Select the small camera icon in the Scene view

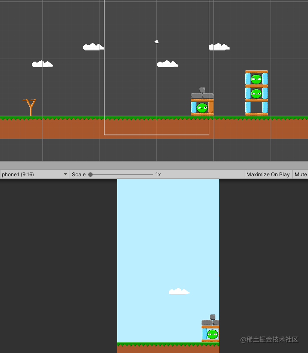tap(157, 41)
